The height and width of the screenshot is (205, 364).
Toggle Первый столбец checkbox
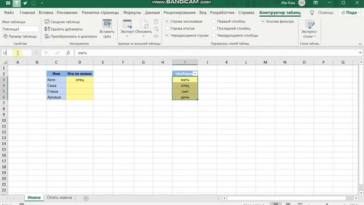[214, 21]
